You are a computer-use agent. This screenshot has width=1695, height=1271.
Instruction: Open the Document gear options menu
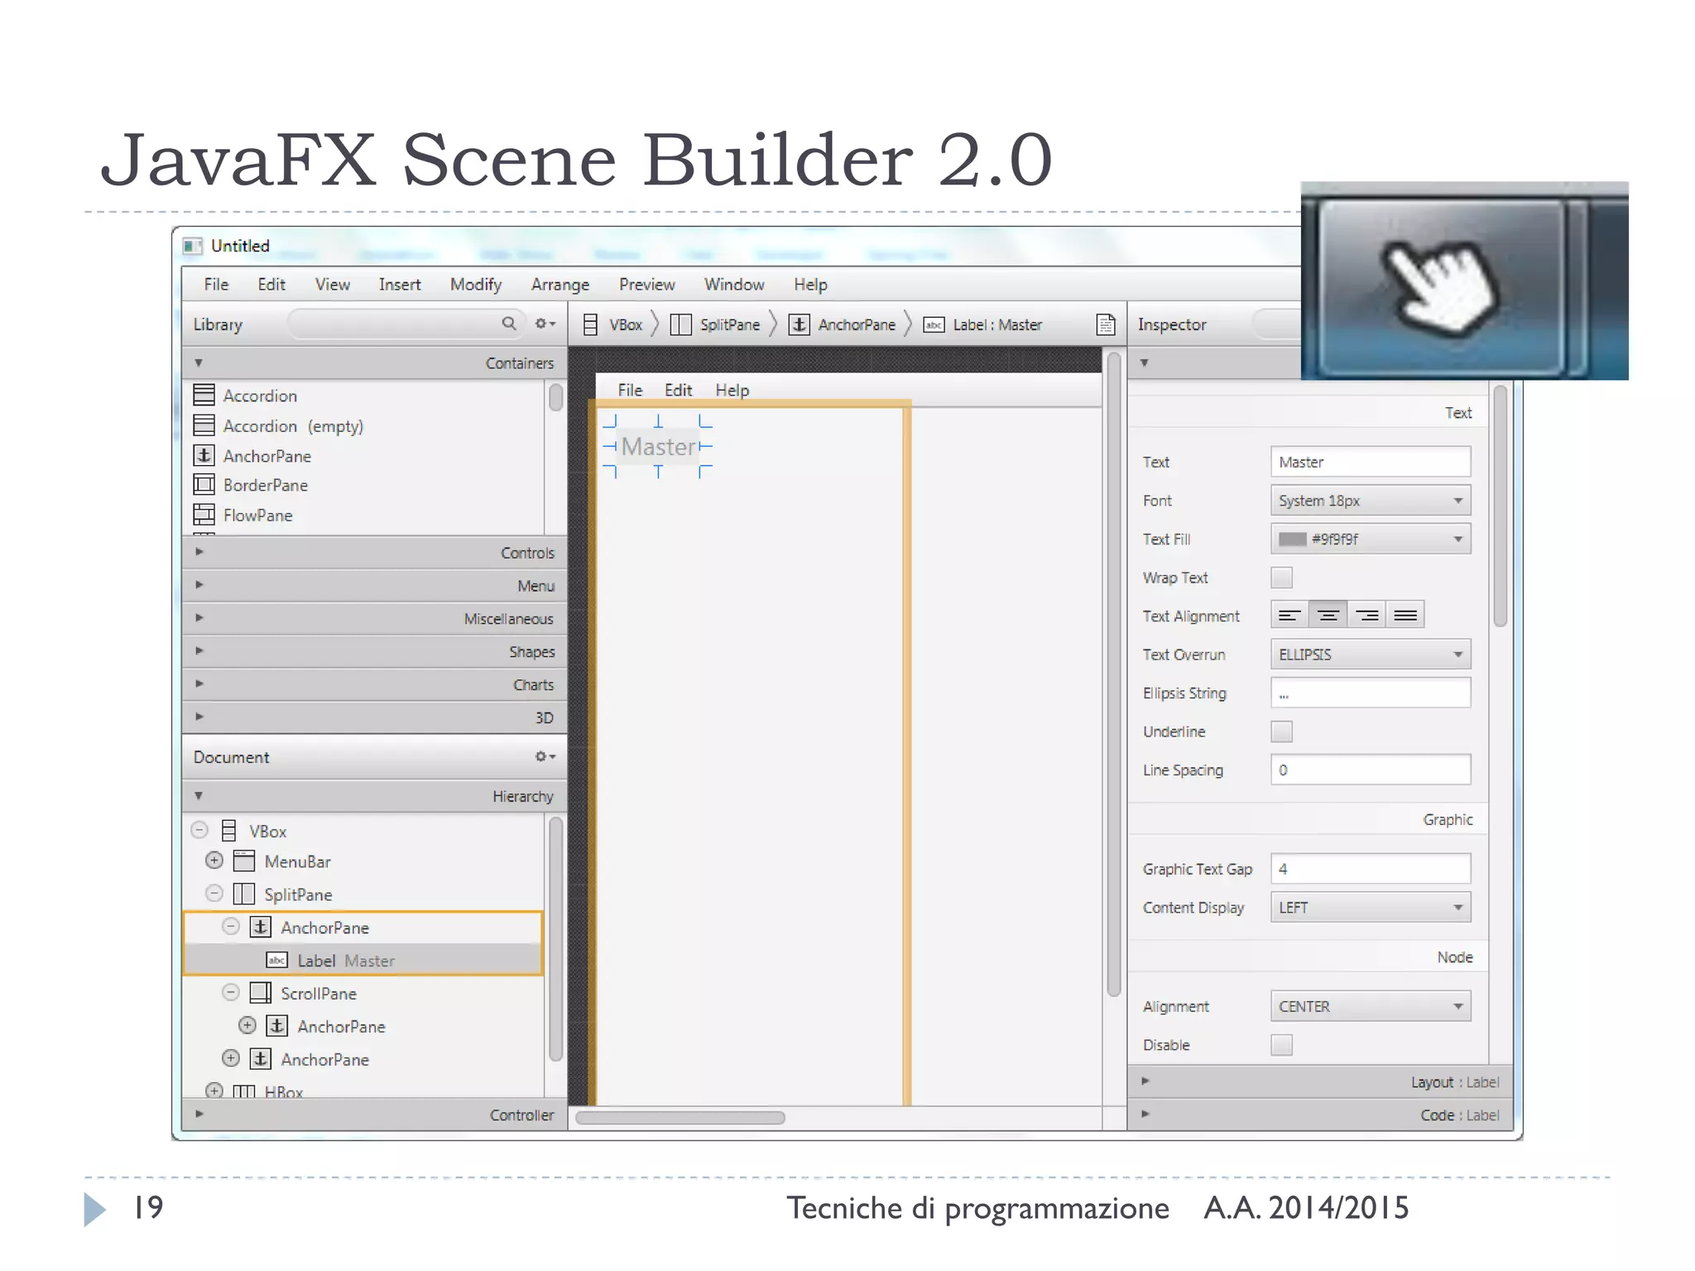click(545, 756)
